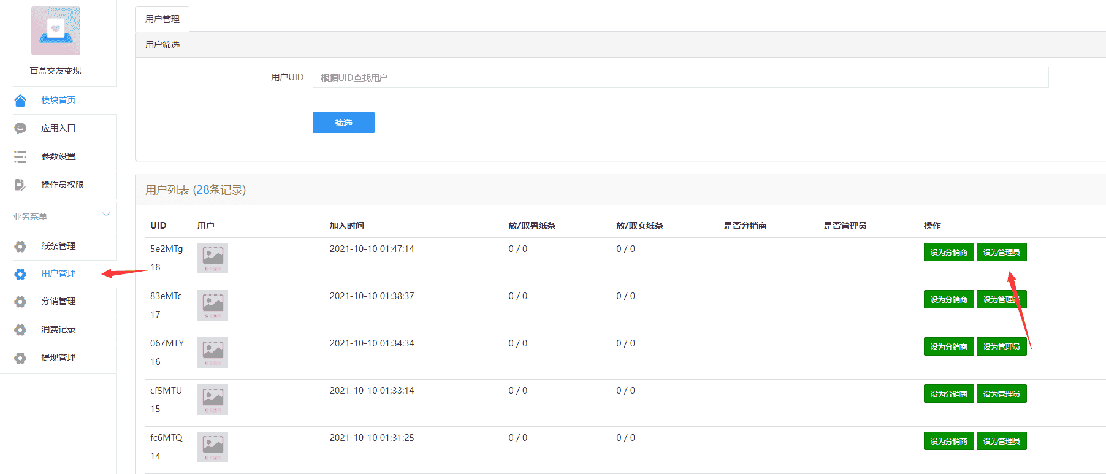
Task: Set user 83eMTc as 分销商
Action: 948,300
